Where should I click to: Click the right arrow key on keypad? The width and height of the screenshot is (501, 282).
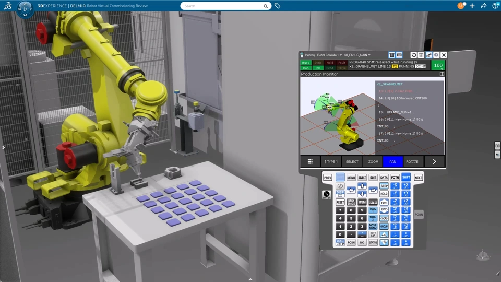pos(373,190)
